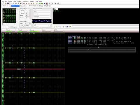Image resolution: width=140 pixels, height=105 pixels.
Task: Toggle edit mode with red record icon
Action: coord(47,3)
